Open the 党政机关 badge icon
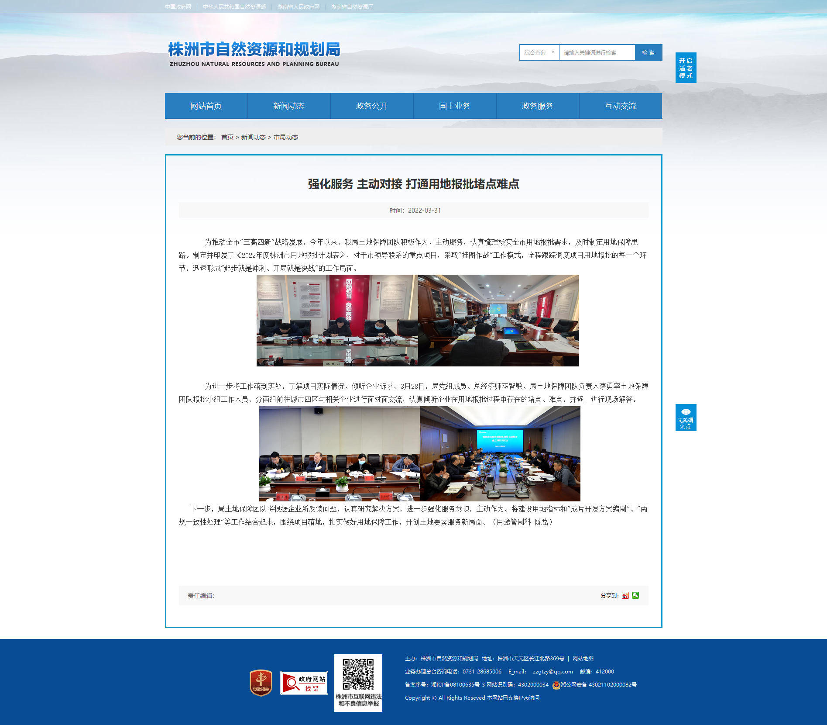 tap(261, 683)
